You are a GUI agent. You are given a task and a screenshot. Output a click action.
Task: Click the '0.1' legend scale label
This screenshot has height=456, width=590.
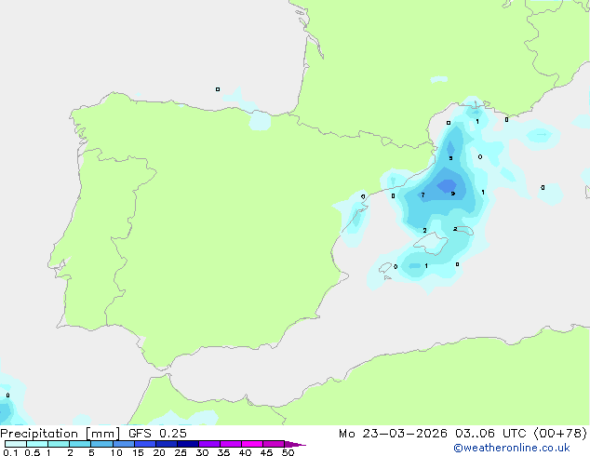10,452
